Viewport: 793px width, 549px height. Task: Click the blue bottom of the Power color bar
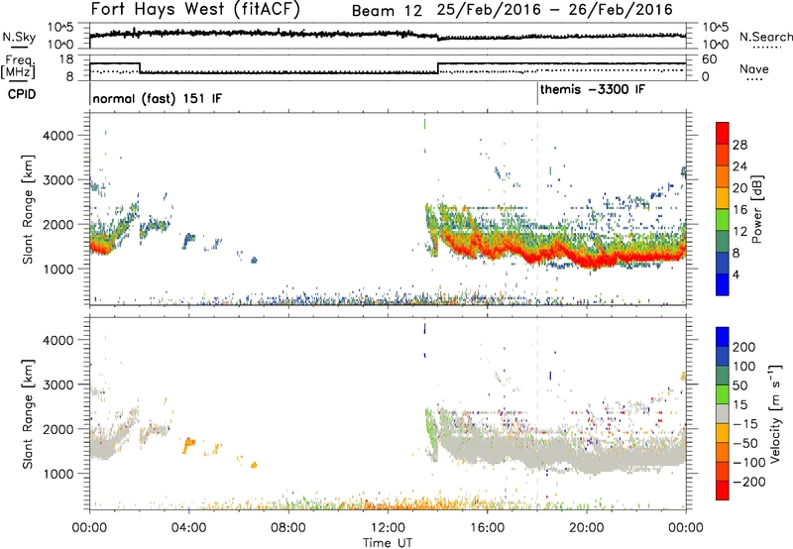(723, 284)
